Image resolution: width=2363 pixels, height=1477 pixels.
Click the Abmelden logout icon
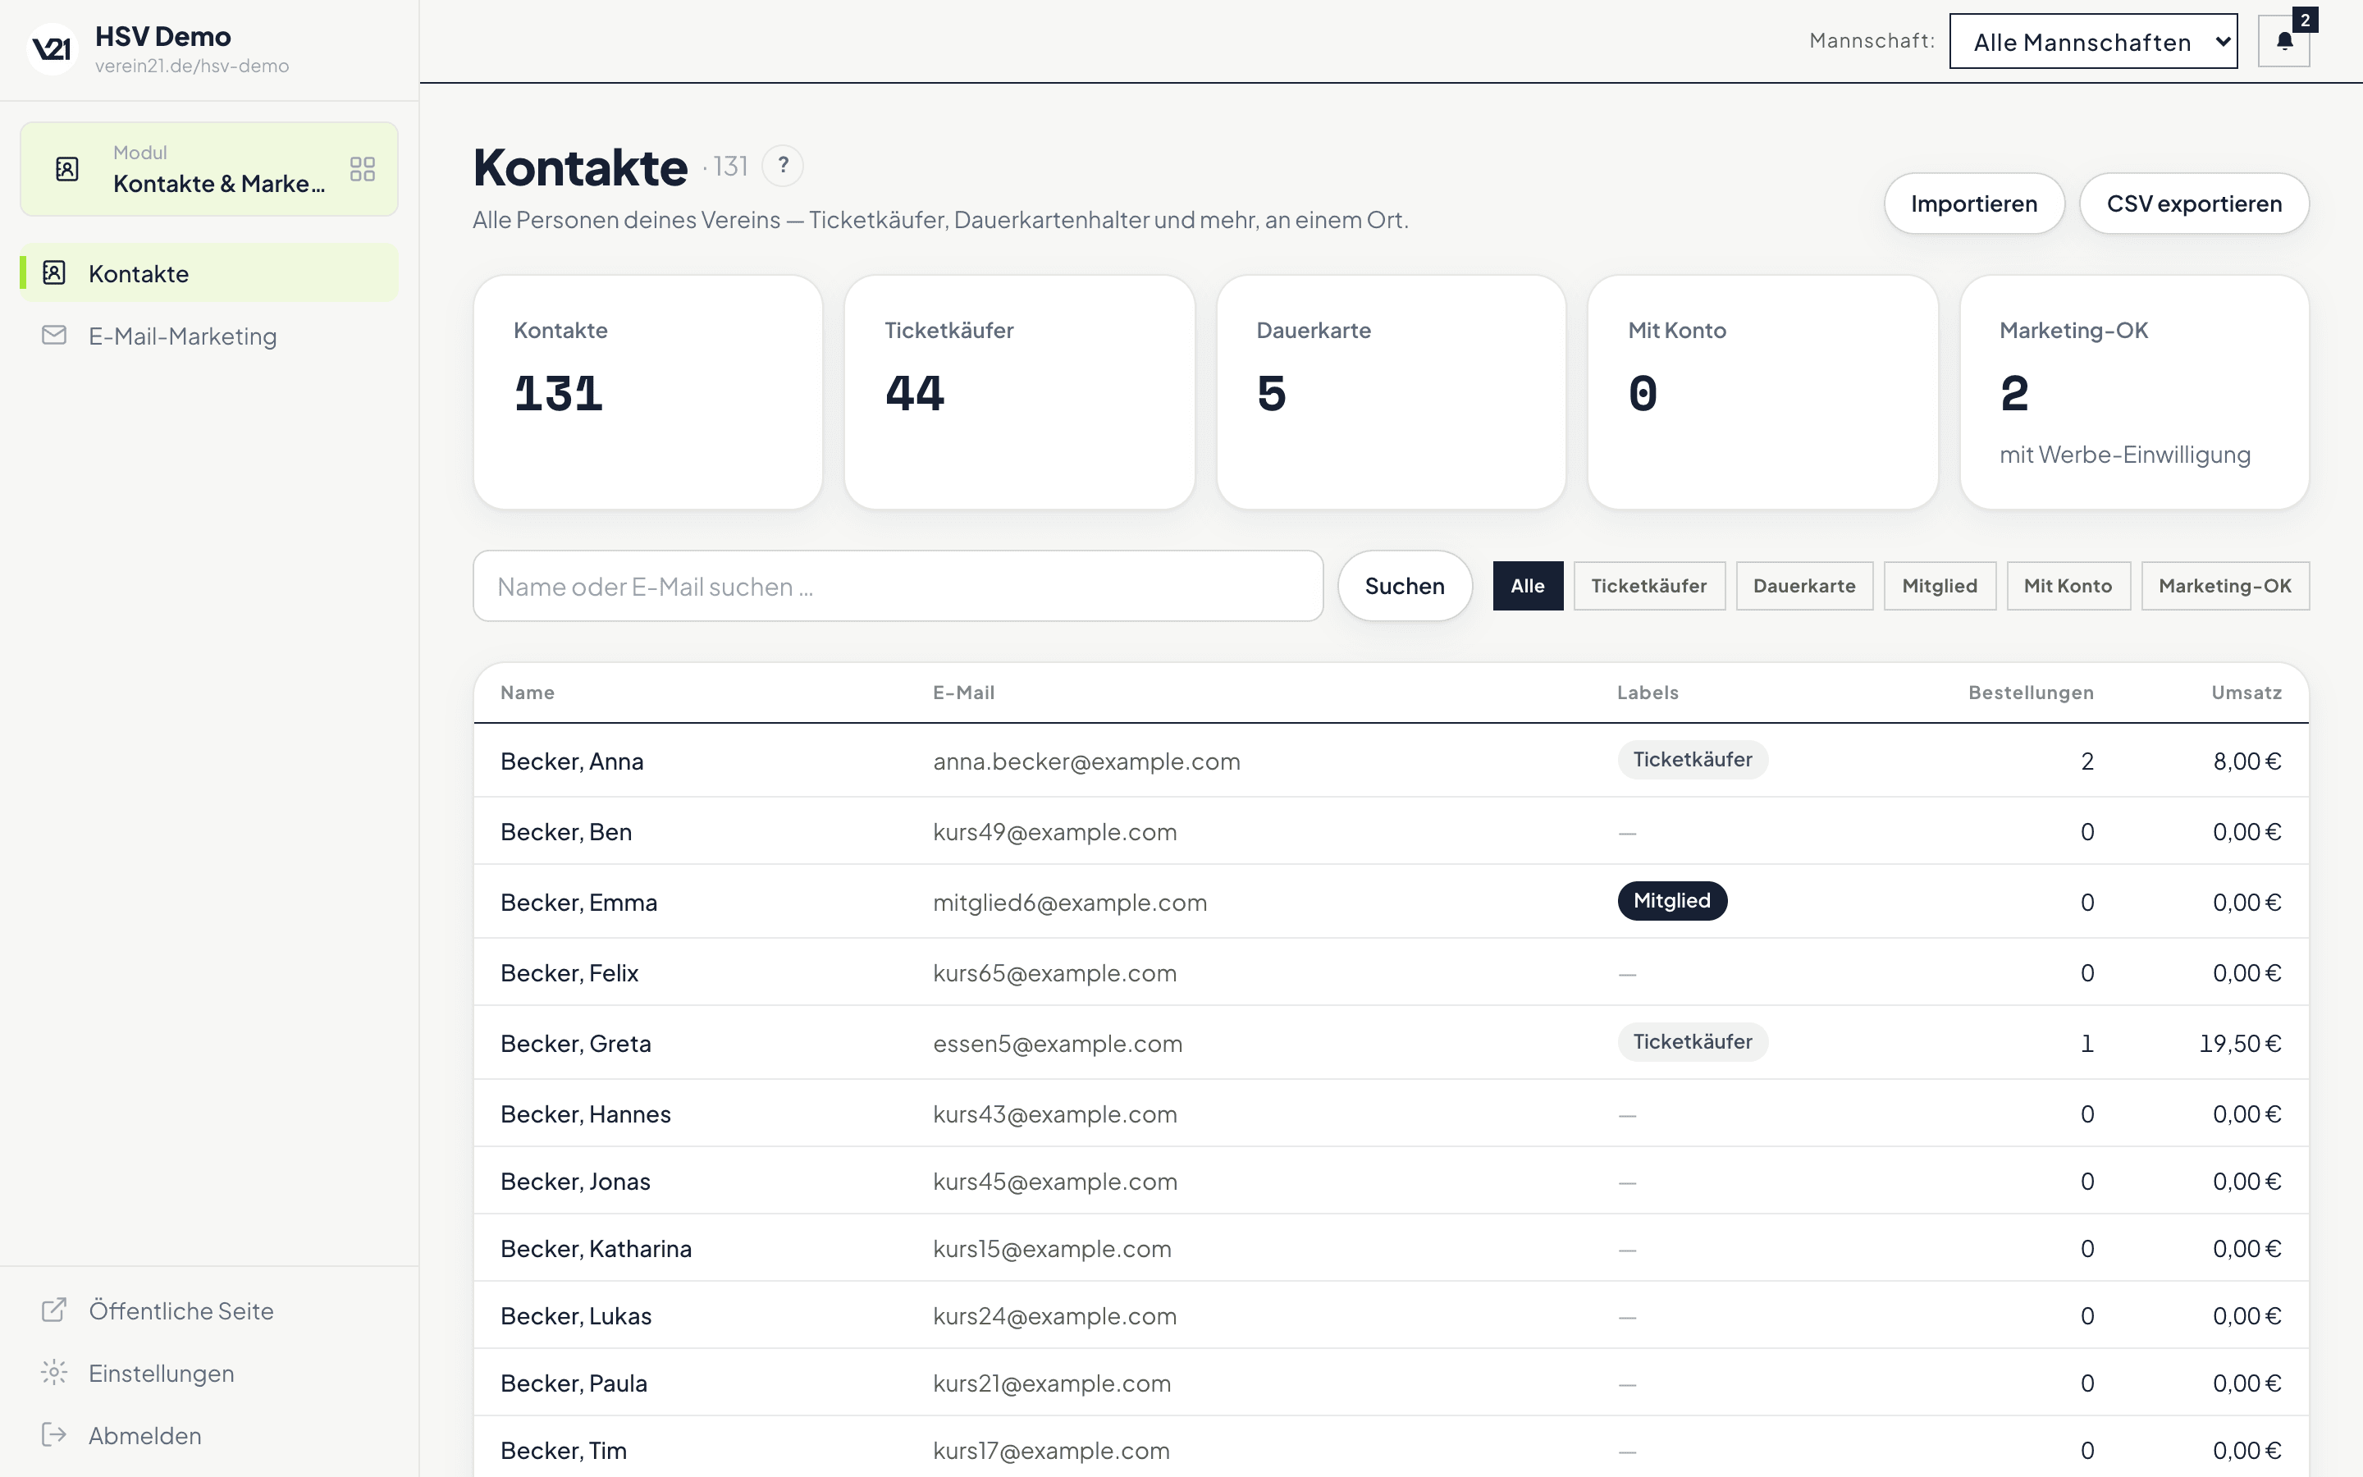55,1435
